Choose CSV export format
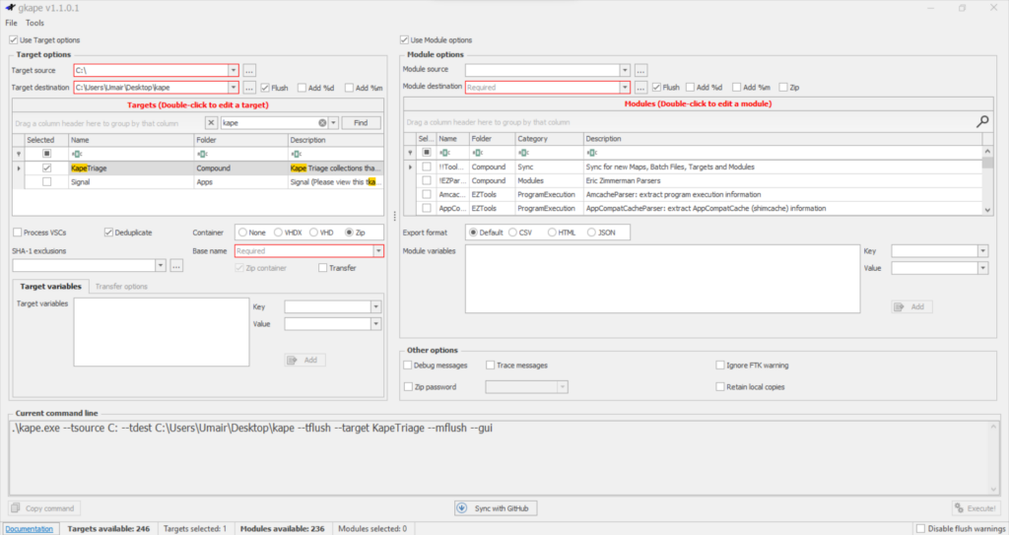The width and height of the screenshot is (1009, 535). [x=512, y=233]
